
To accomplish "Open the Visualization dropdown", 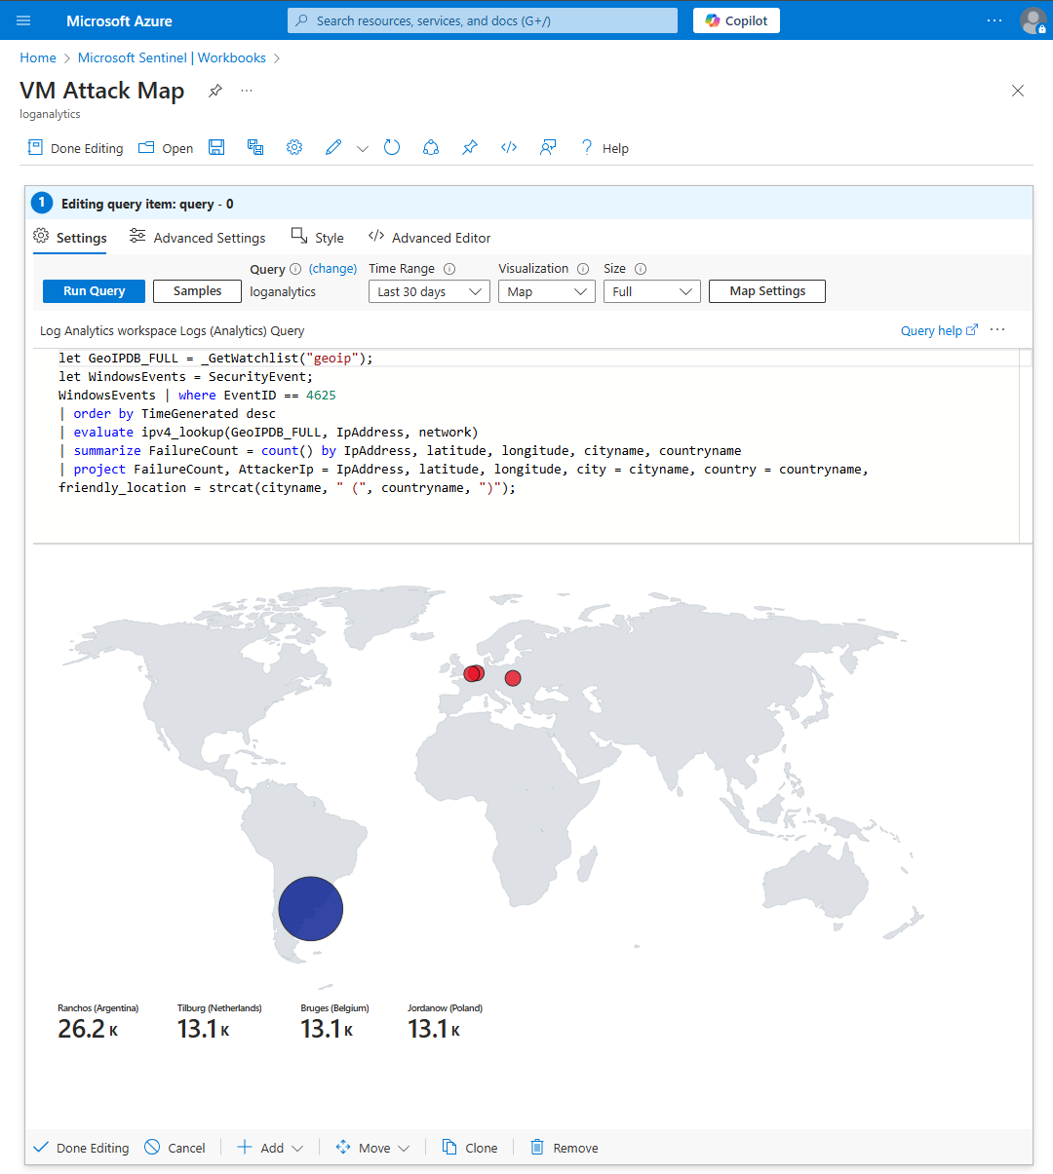I will [546, 290].
